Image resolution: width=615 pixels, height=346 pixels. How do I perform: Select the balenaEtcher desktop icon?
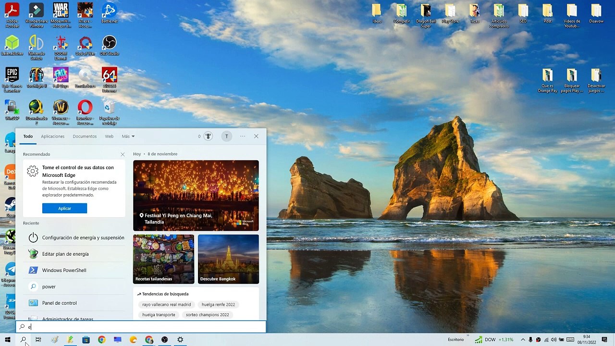(12, 46)
